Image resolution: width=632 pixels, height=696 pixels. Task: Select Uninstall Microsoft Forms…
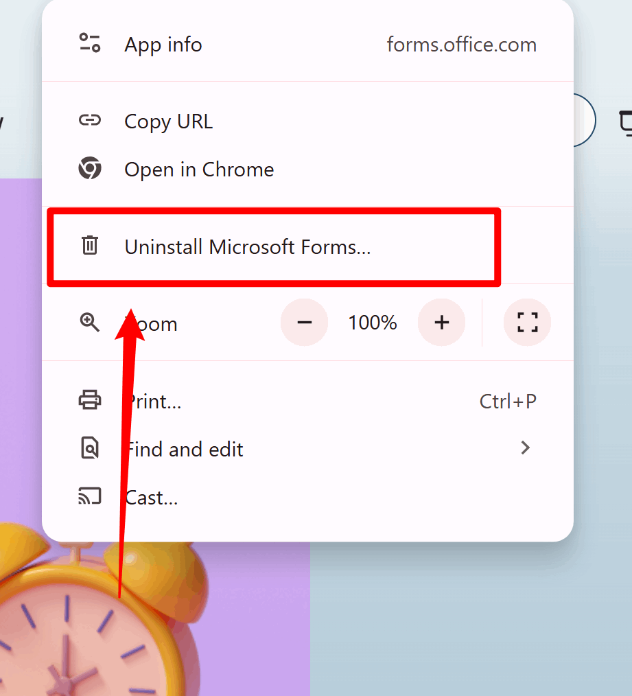(x=307, y=246)
